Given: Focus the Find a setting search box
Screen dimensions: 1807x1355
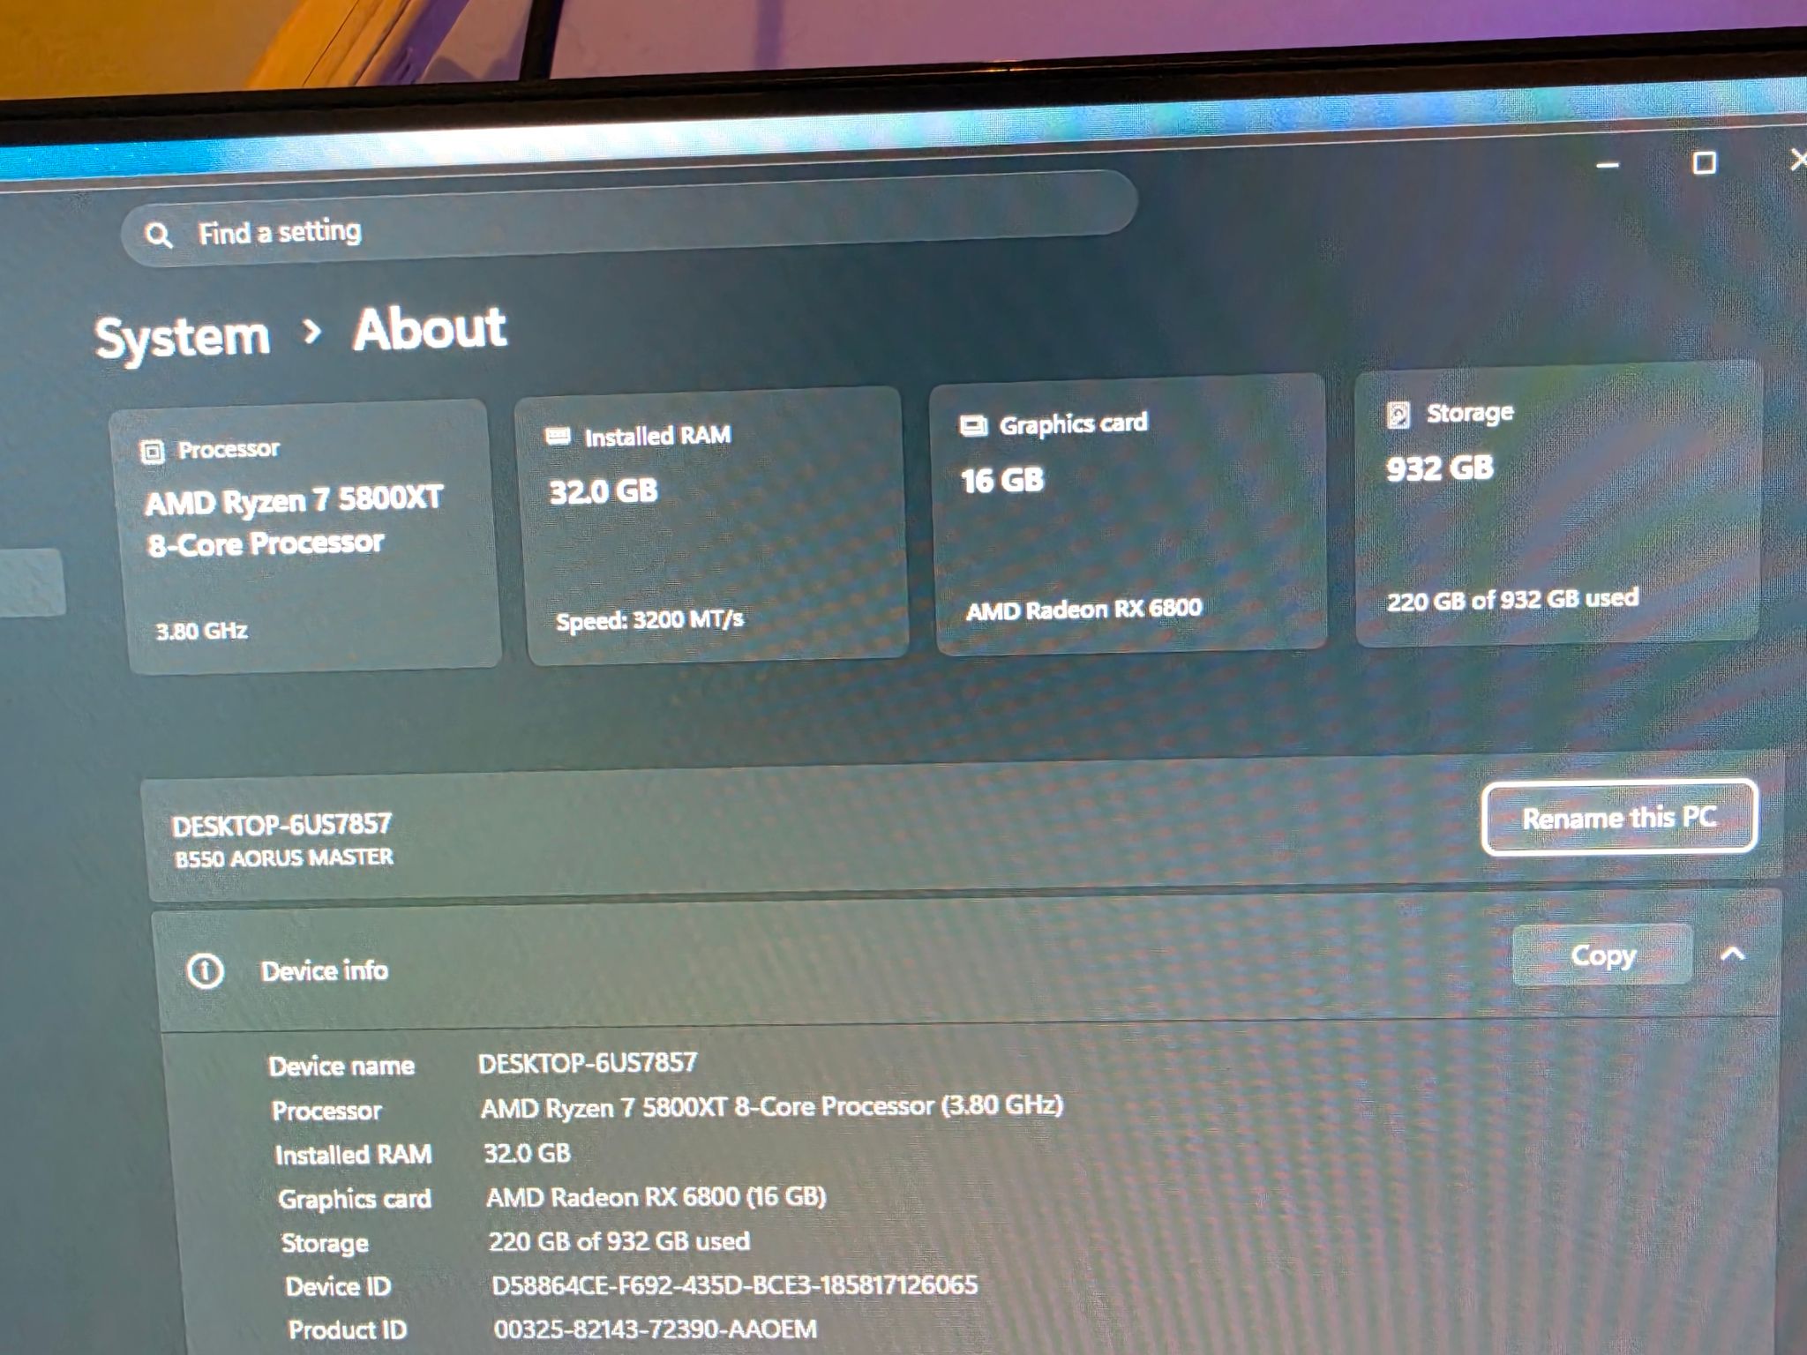Looking at the screenshot, I should pyautogui.click(x=628, y=219).
